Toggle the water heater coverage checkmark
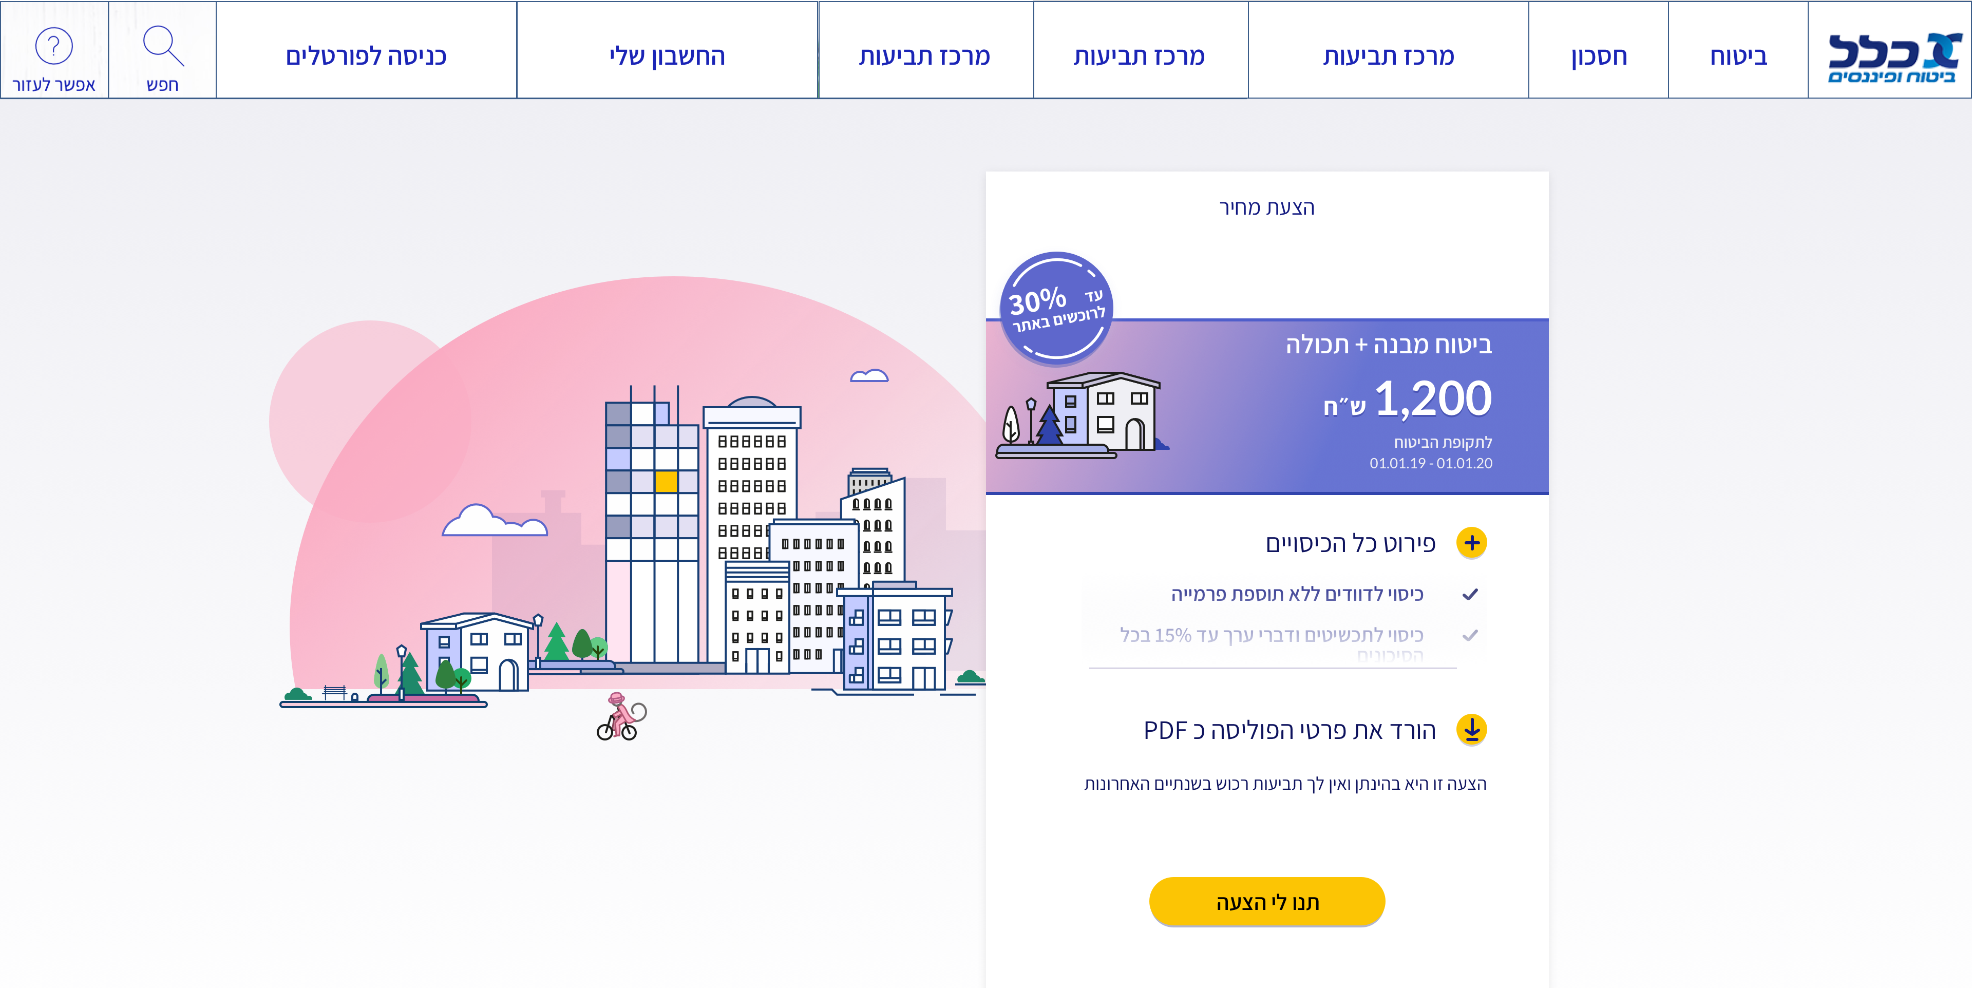Screen dimensions: 1972x988 1470,594
